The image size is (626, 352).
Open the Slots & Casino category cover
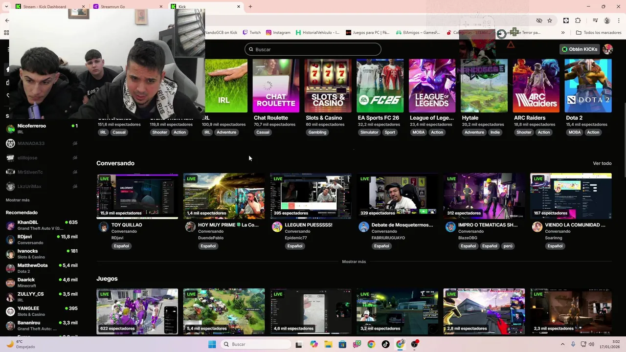click(x=328, y=86)
